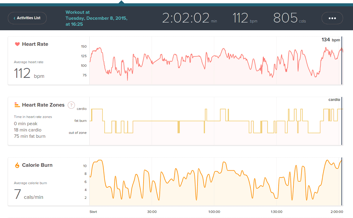Click the heart icon beside Heart Rate

(x=17, y=44)
